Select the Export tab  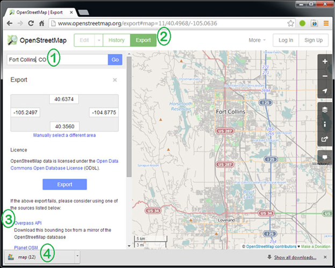click(x=143, y=40)
